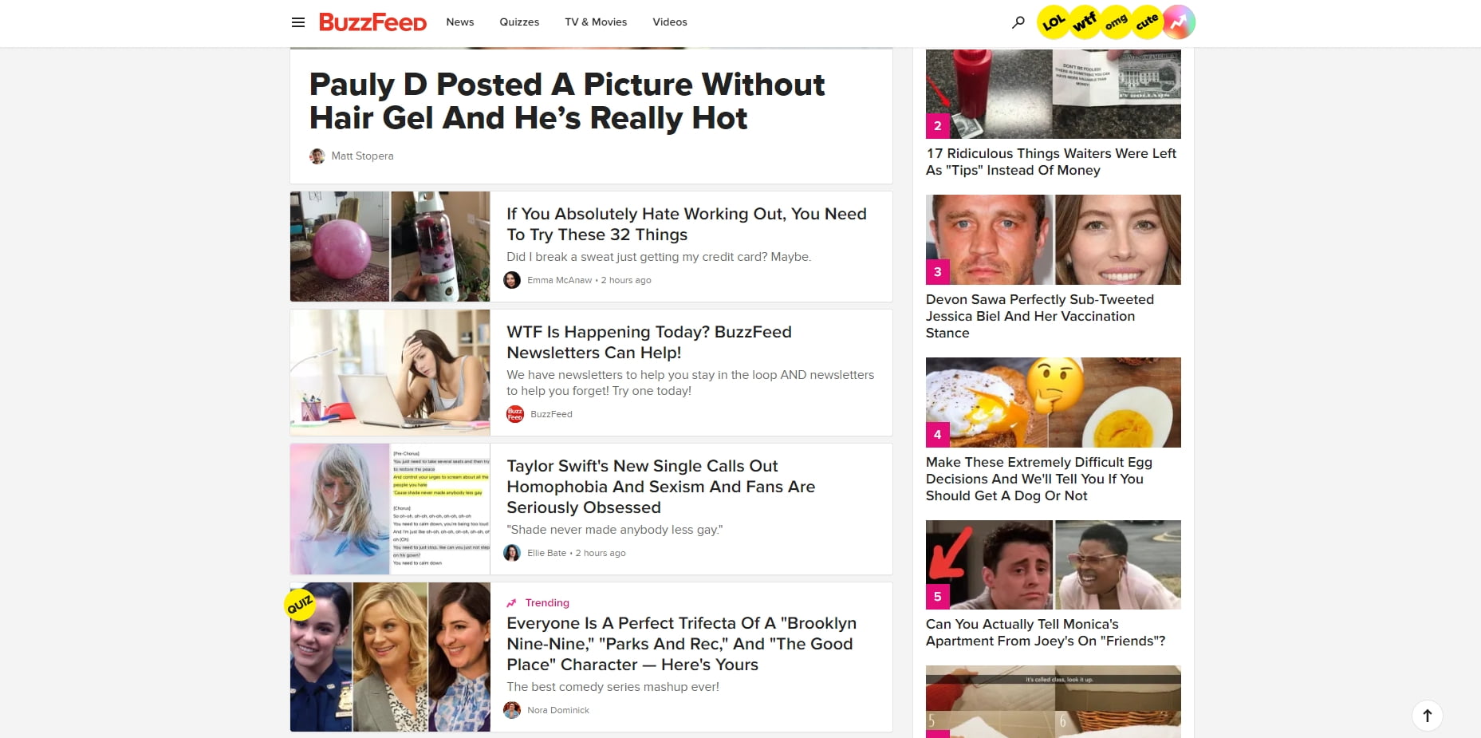Open the Pauly D hair gel headline
This screenshot has width=1481, height=738.
[567, 101]
